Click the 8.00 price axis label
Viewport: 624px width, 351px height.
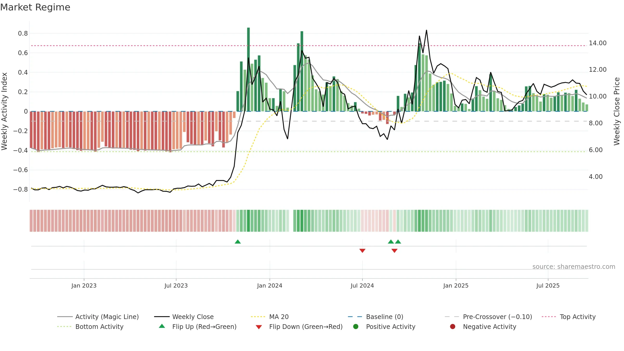point(596,123)
